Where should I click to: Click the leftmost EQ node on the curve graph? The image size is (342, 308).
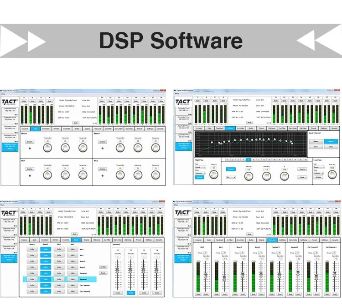coord(211,143)
